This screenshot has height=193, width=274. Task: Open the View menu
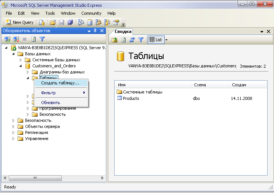[35, 13]
